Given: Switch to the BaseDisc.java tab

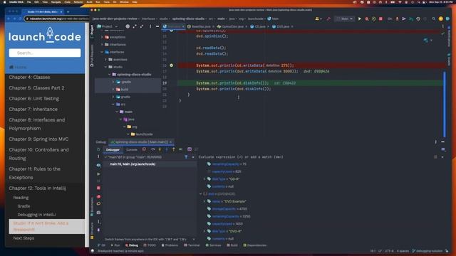Looking at the screenshot, I should click(x=201, y=26).
